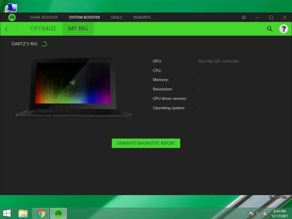Close the Razer Cortex window
Image resolution: width=292 pixels, height=219 pixels.
[285, 17]
